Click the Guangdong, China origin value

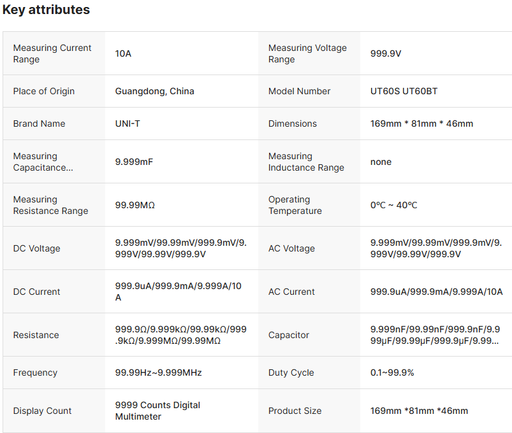154,91
